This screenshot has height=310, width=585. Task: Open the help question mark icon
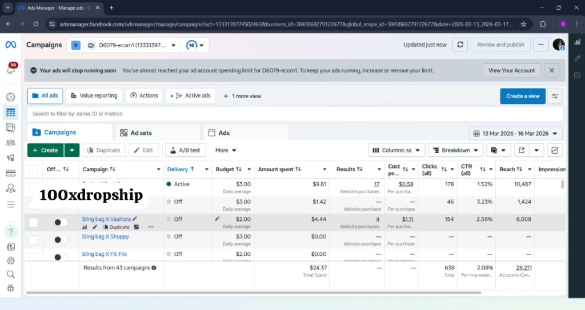pos(11,232)
